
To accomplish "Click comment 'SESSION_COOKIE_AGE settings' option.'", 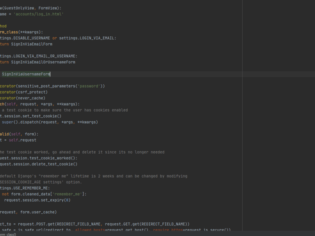I will (x=41, y=182).
